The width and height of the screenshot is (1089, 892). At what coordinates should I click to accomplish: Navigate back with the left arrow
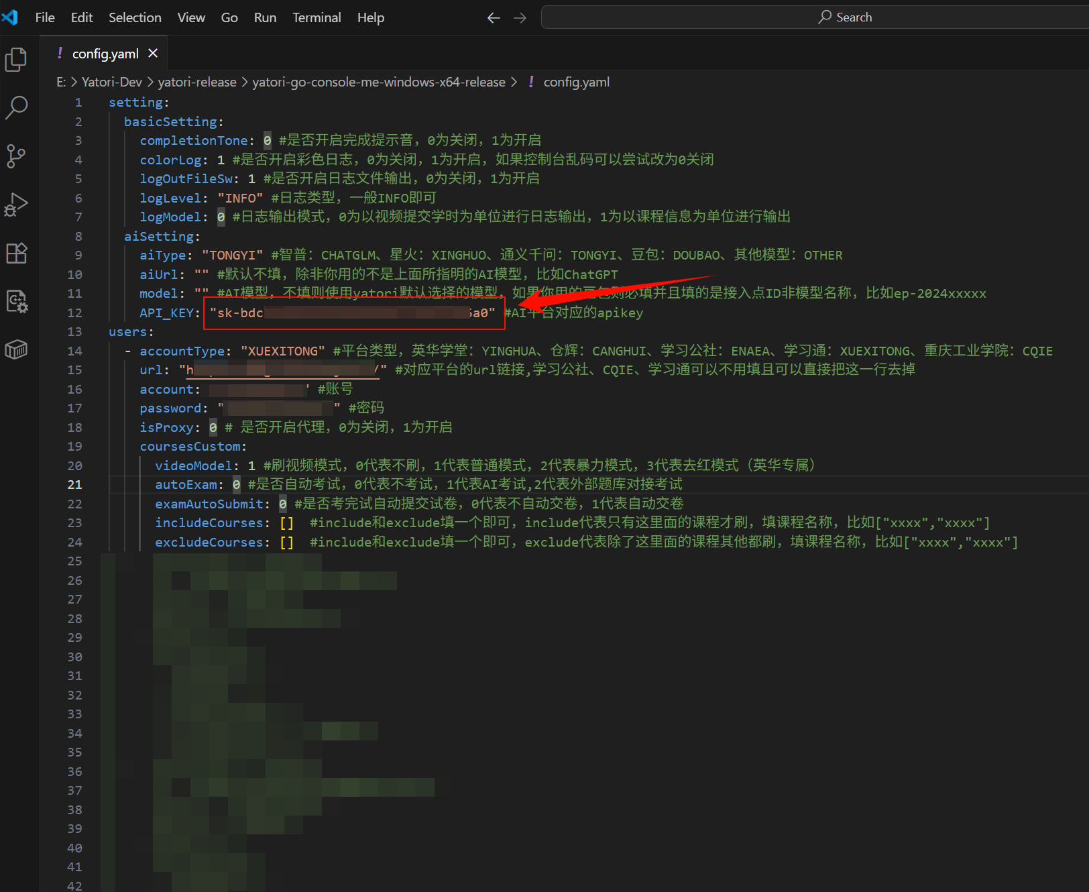click(494, 18)
